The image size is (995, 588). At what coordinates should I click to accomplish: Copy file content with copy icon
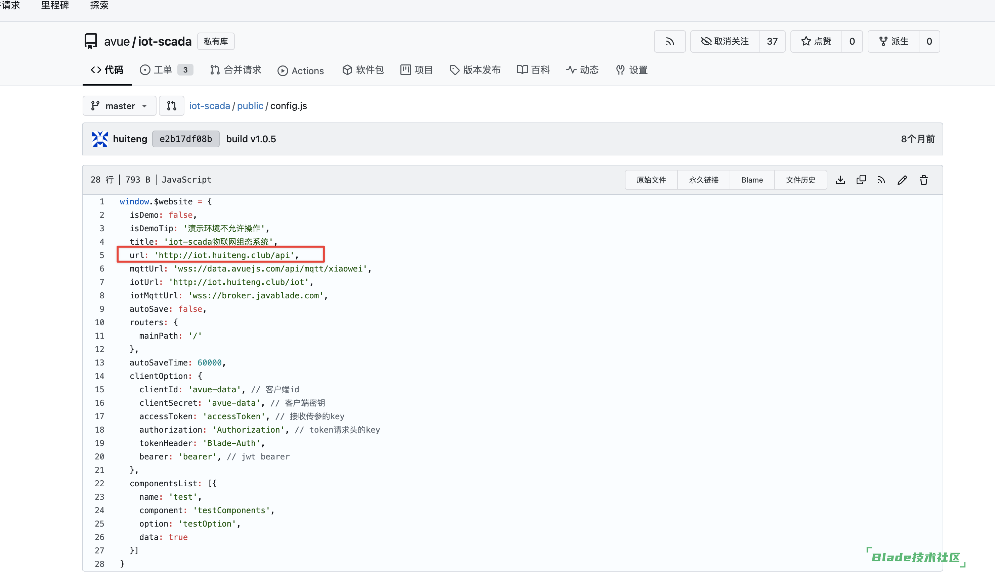pos(861,180)
